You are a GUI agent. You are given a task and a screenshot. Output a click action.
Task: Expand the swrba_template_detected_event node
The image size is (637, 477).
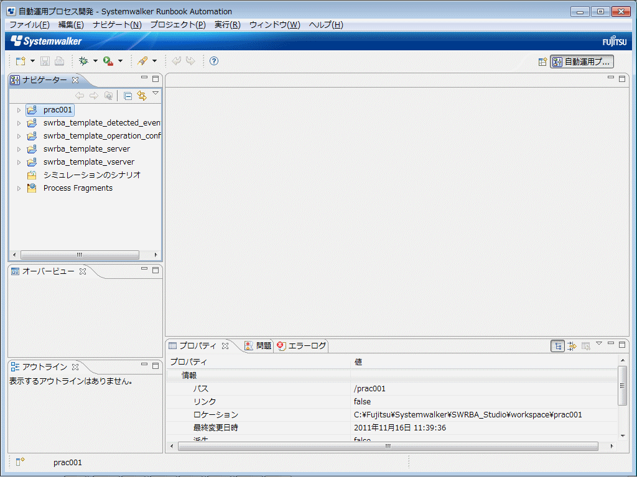click(19, 123)
